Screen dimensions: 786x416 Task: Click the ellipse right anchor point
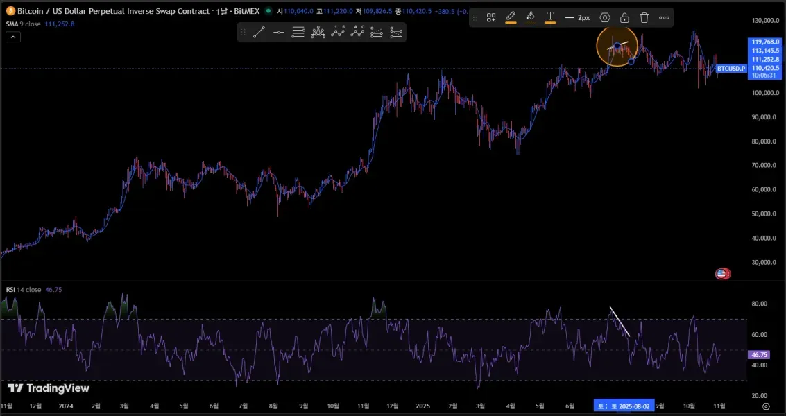631,61
